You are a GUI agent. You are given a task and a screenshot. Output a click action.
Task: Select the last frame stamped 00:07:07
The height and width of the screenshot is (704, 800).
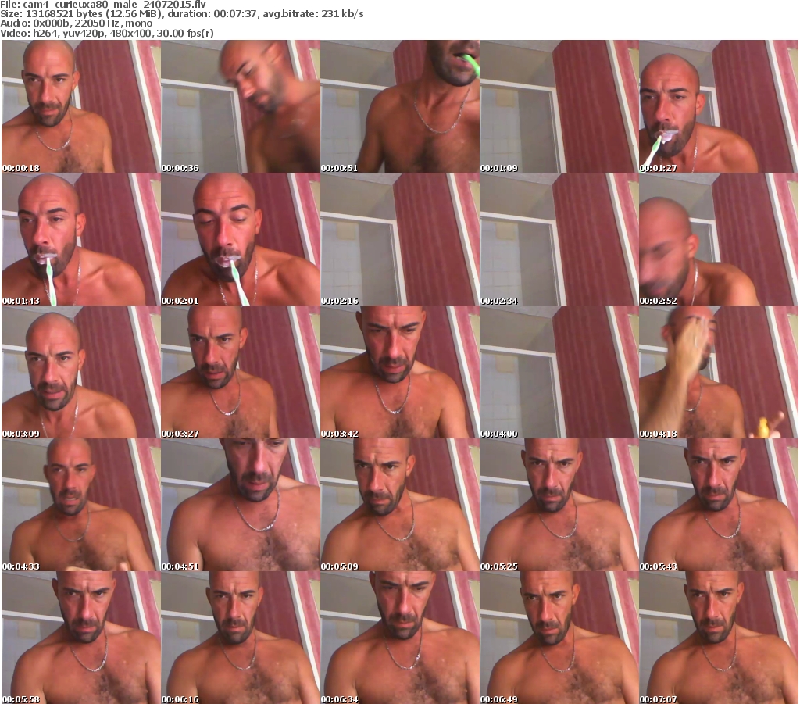[719, 638]
